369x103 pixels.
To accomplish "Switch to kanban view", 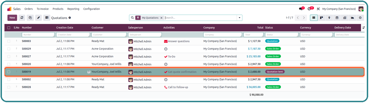I will 321,18.
